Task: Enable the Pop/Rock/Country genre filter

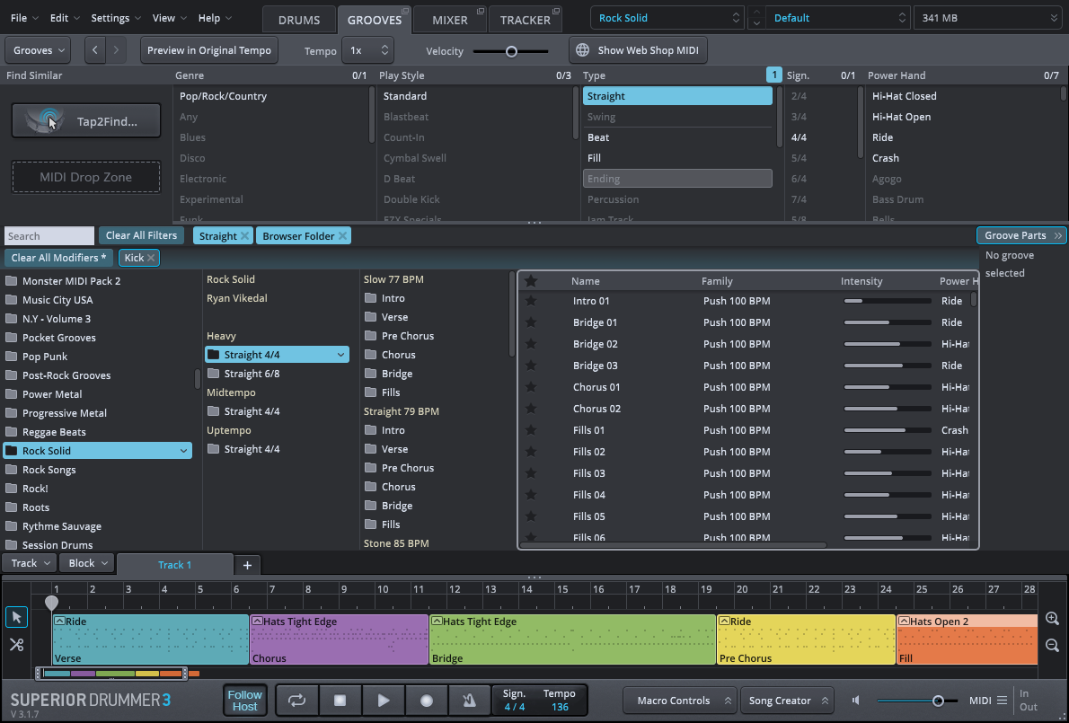Action: 223,96
